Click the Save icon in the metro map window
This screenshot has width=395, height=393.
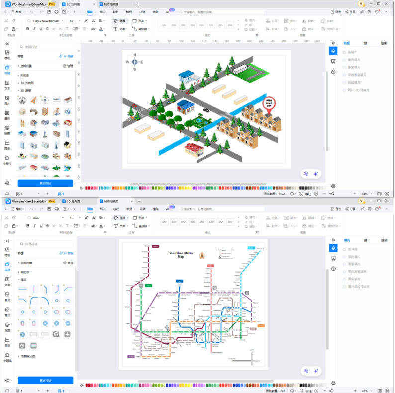49,209
